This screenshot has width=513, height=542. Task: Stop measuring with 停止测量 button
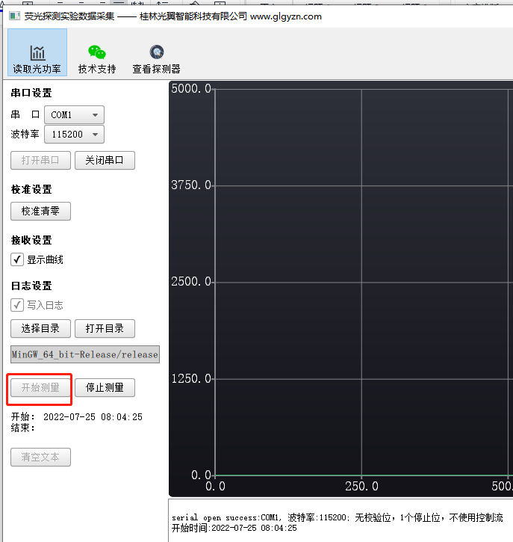(105, 387)
